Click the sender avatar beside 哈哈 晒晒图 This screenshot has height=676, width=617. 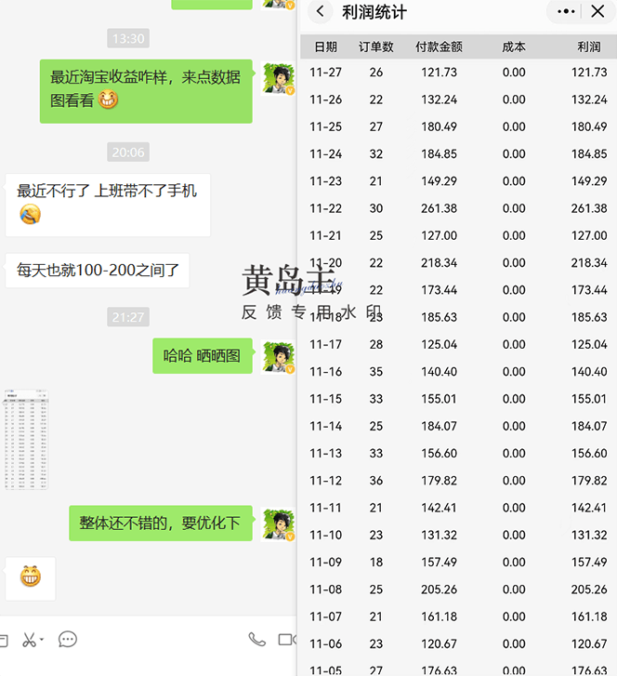[279, 356]
